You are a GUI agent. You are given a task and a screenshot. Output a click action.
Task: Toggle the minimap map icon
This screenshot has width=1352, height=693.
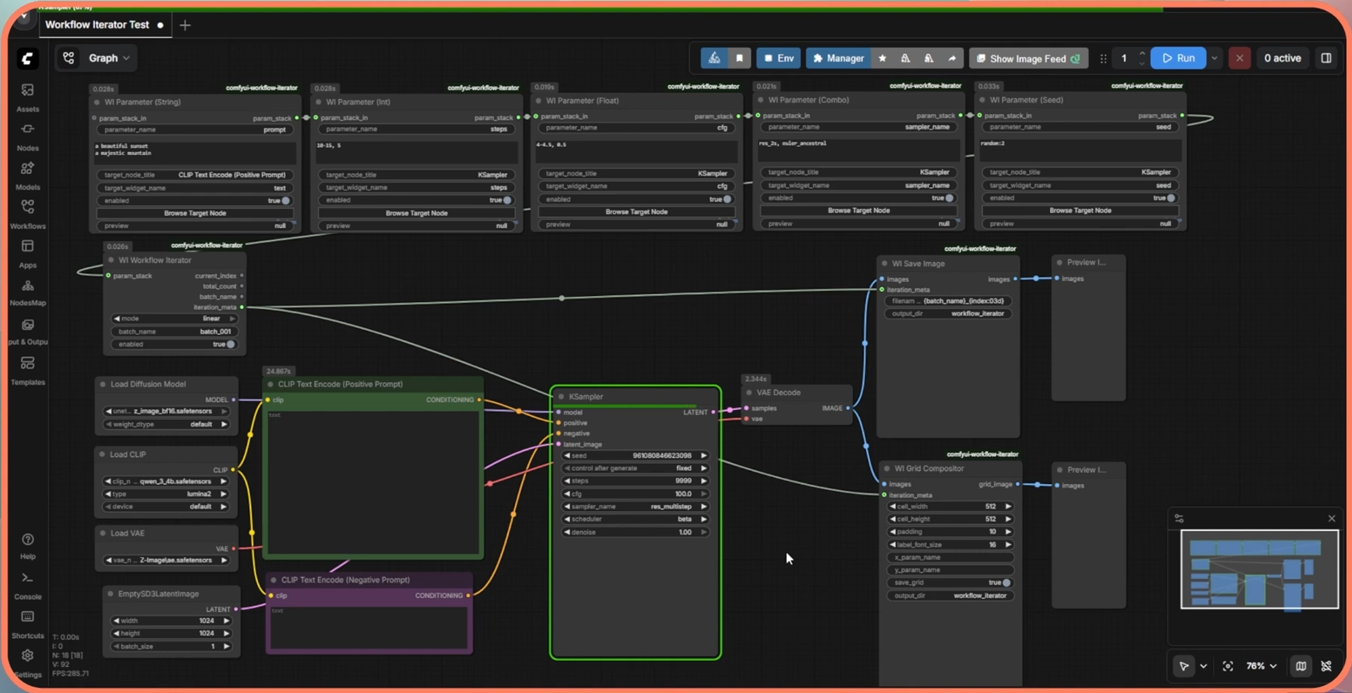pyautogui.click(x=1301, y=666)
